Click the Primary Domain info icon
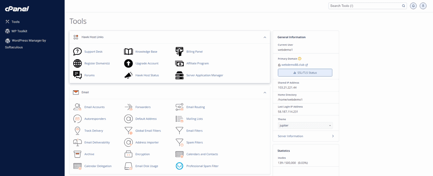 click(299, 58)
